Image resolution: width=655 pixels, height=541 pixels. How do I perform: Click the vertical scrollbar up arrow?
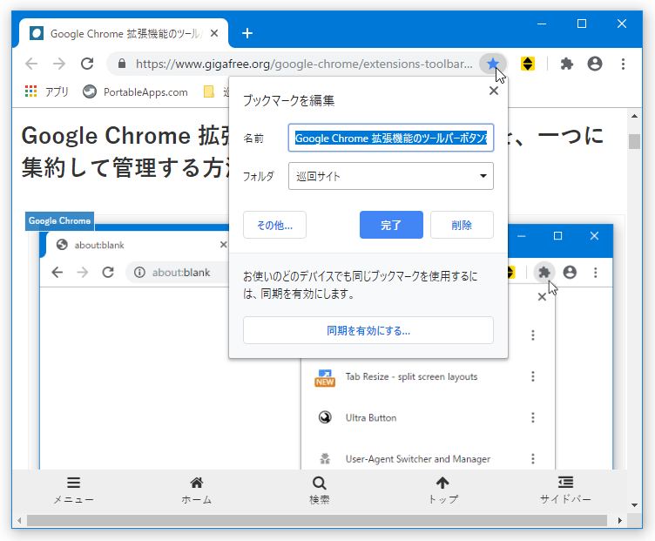click(x=634, y=116)
